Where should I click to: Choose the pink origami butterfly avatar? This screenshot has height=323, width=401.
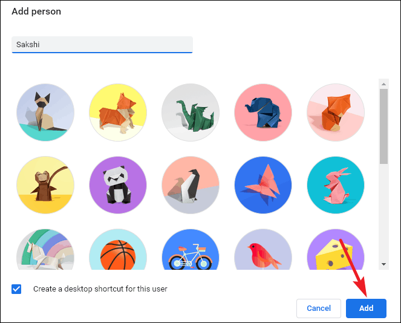click(263, 185)
